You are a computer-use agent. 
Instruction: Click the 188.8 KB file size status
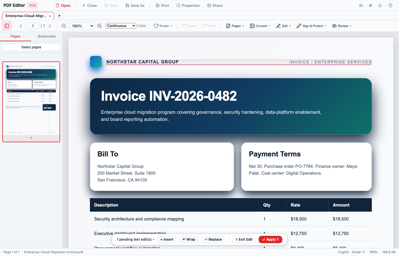pos(389,252)
